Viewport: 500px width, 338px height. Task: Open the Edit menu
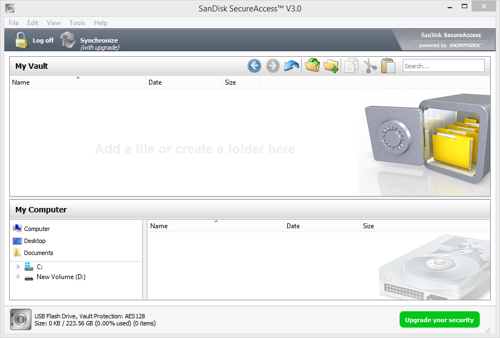[33, 23]
